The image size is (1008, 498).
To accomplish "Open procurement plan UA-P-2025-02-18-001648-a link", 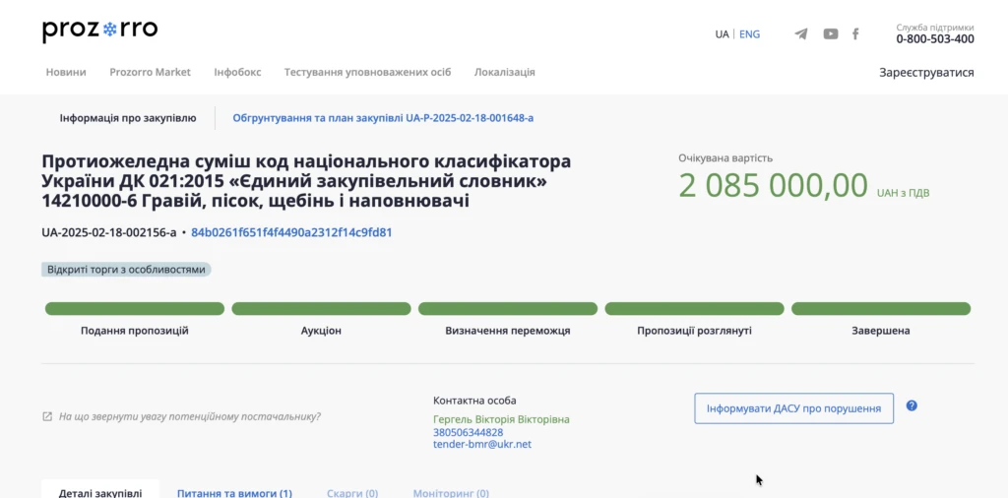I will pyautogui.click(x=383, y=118).
